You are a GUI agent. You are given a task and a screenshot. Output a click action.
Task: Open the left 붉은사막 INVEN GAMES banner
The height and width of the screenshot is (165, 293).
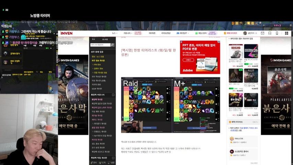73,95
